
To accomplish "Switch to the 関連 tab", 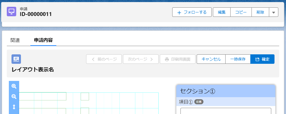I will point(15,40).
